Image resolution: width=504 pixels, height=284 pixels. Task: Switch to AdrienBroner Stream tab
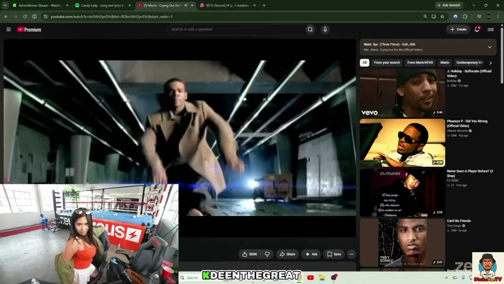[x=41, y=6]
